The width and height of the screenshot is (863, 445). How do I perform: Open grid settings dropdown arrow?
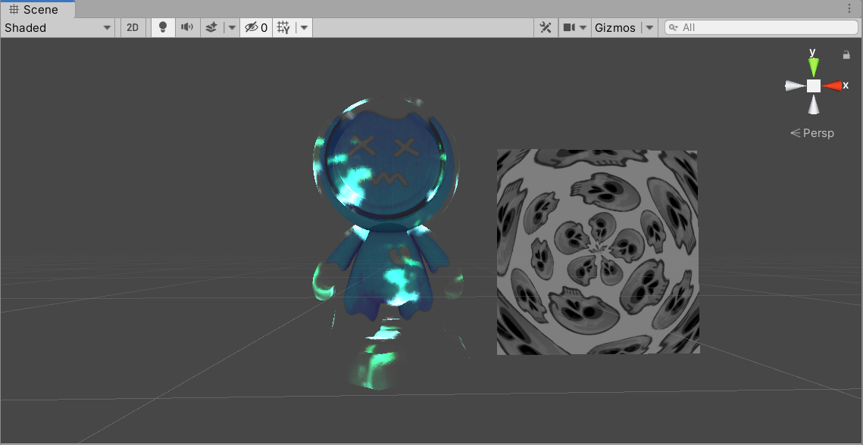[x=305, y=27]
